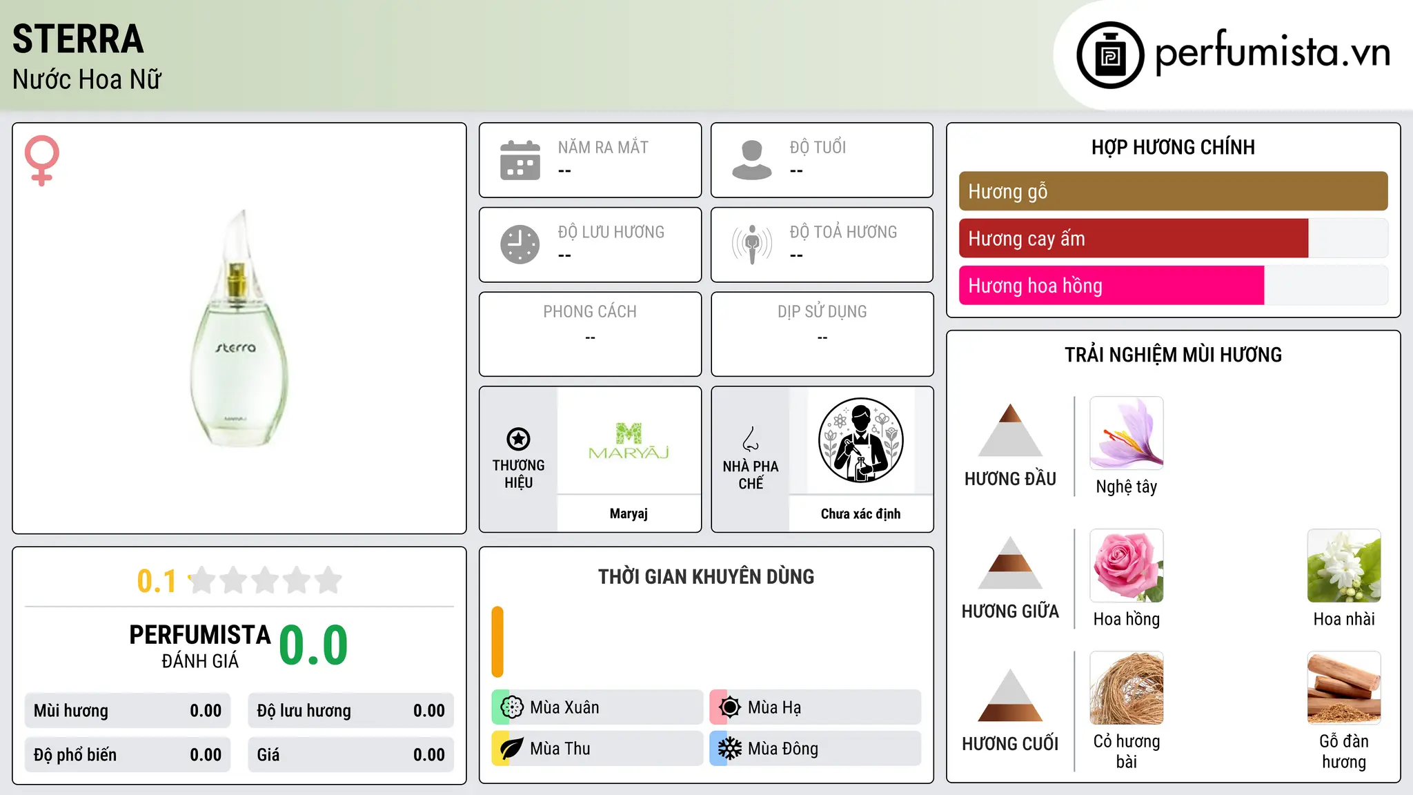Click the Giá score row
The height and width of the screenshot is (795, 1413).
pos(350,755)
